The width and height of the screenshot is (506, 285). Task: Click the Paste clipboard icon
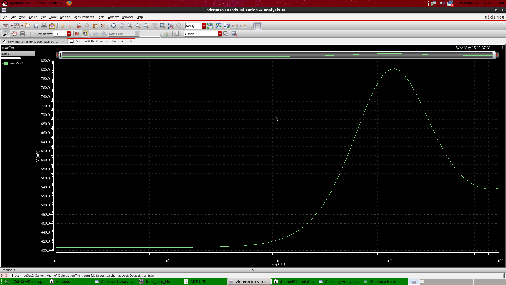pos(95,26)
